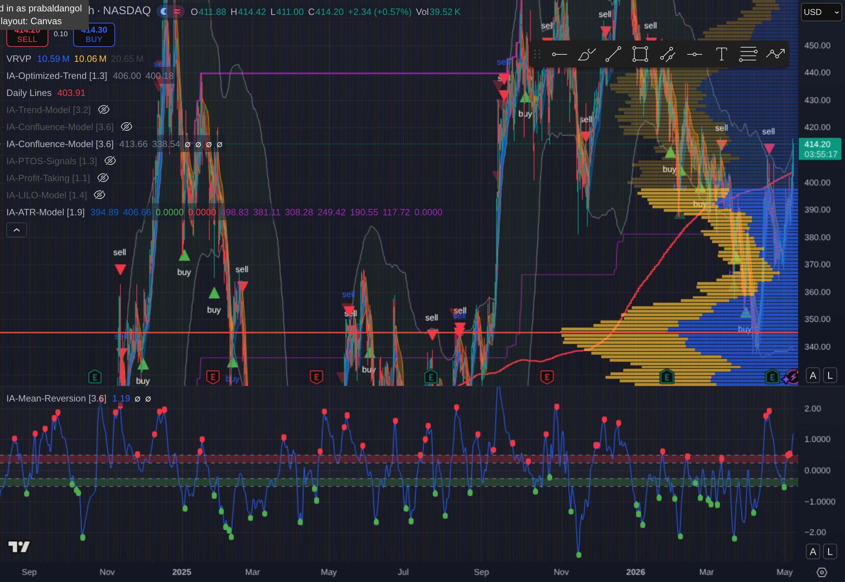Select the IA-Optimized-Trend [1.3] legend
Image resolution: width=845 pixels, height=582 pixels.
pos(56,76)
